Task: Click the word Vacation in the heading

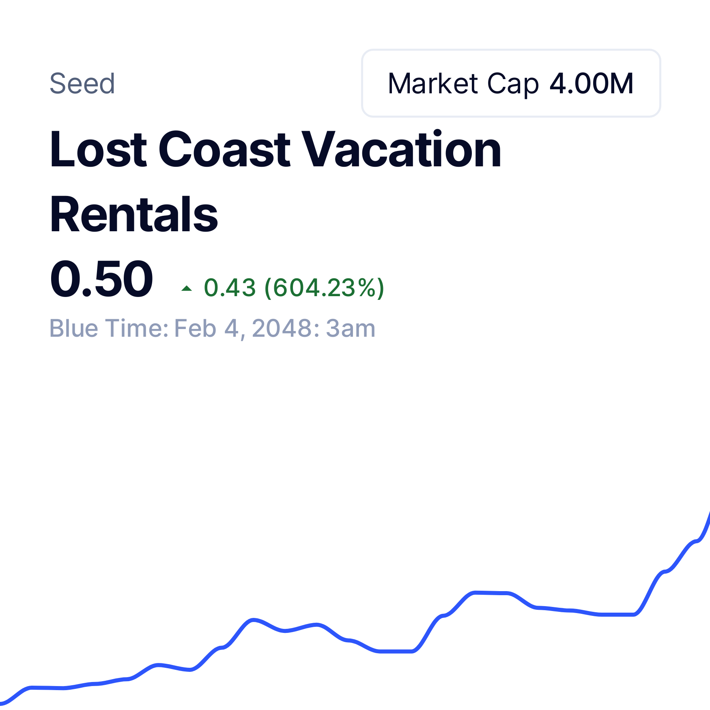Action: click(x=402, y=149)
